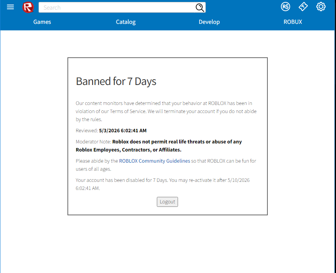Go to the Catalog tab
Image resolution: width=336 pixels, height=273 pixels.
(x=126, y=22)
